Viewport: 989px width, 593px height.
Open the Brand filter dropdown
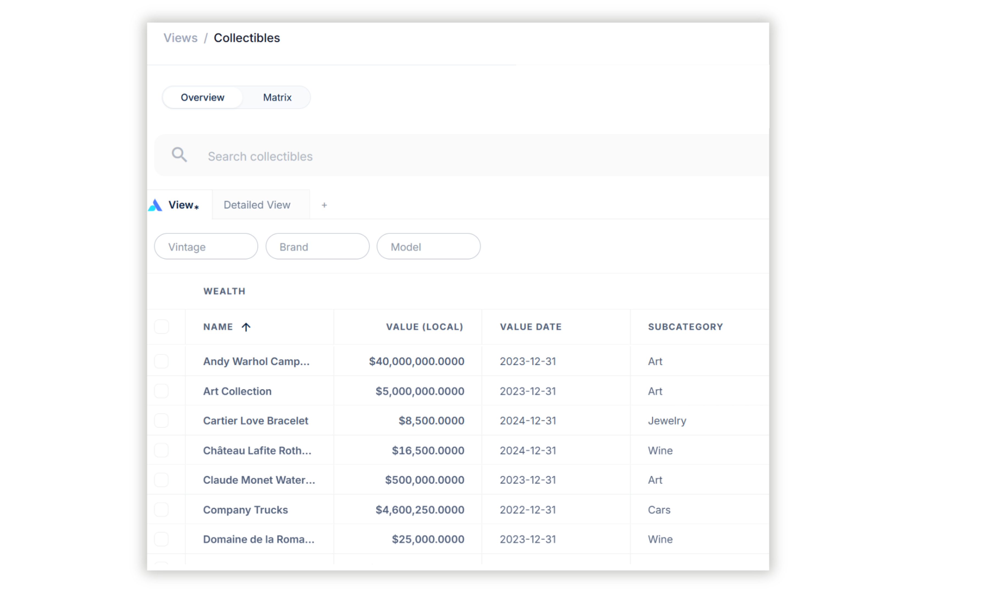317,247
